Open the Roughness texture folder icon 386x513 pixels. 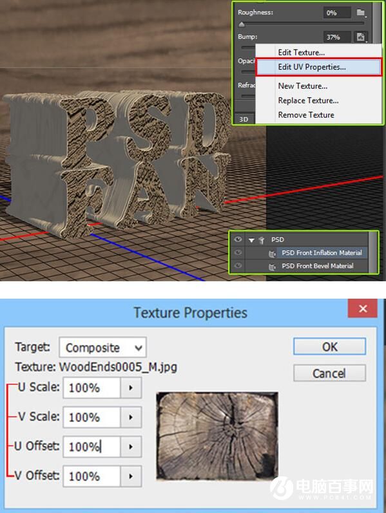tap(361, 13)
